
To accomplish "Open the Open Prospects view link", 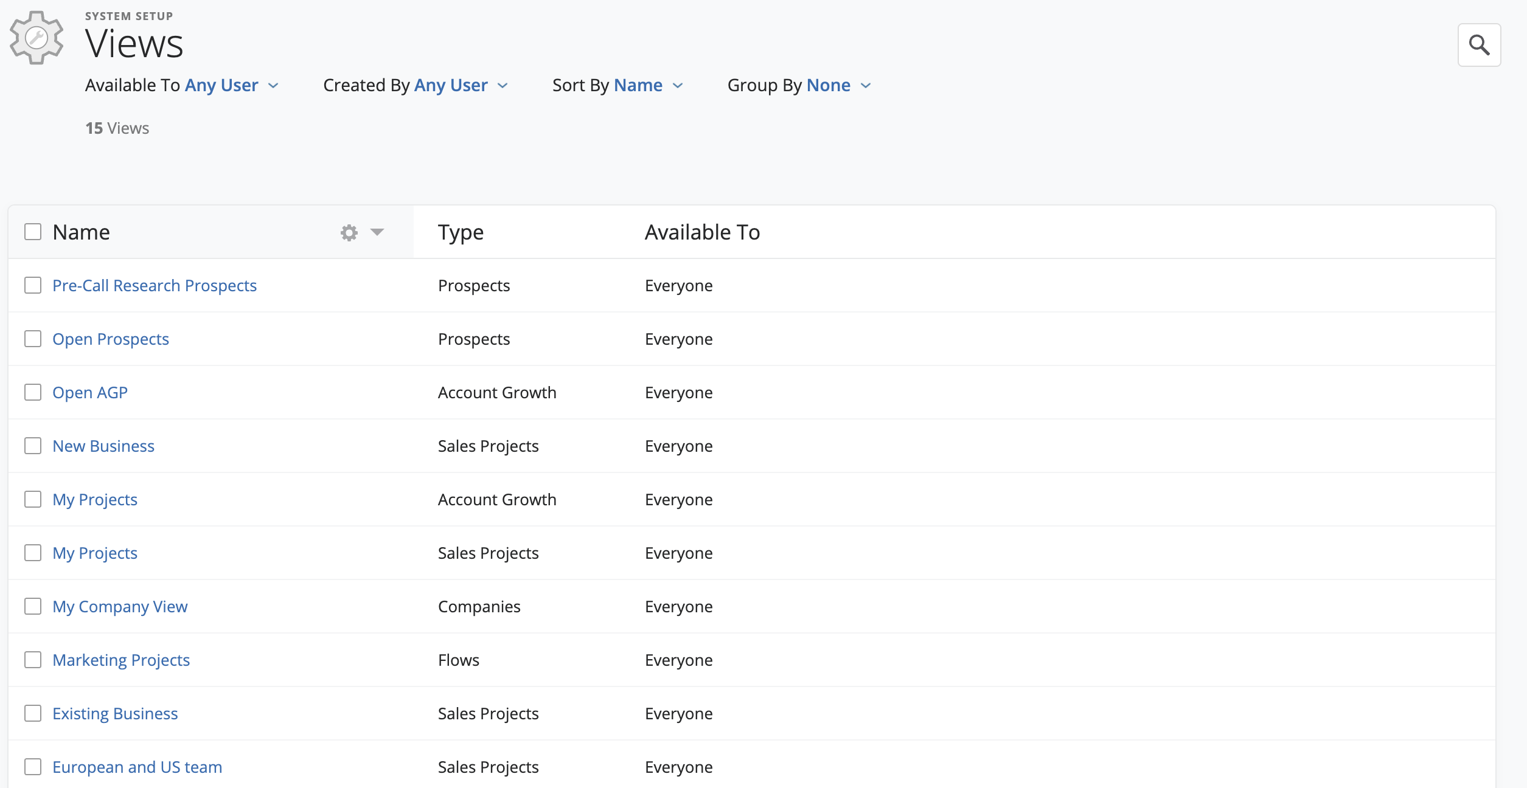I will coord(111,339).
